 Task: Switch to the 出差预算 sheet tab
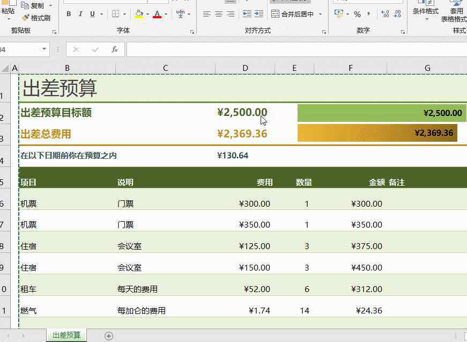(x=66, y=336)
